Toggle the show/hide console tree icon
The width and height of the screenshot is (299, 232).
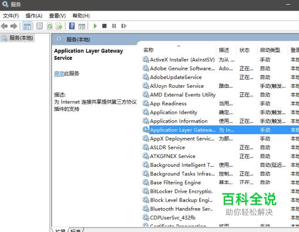(27, 26)
